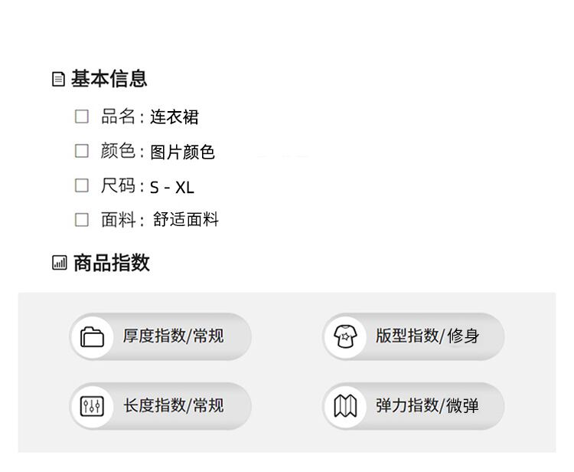Tick the 面料 checkbox
Image resolution: width=574 pixels, height=472 pixels.
point(81,220)
